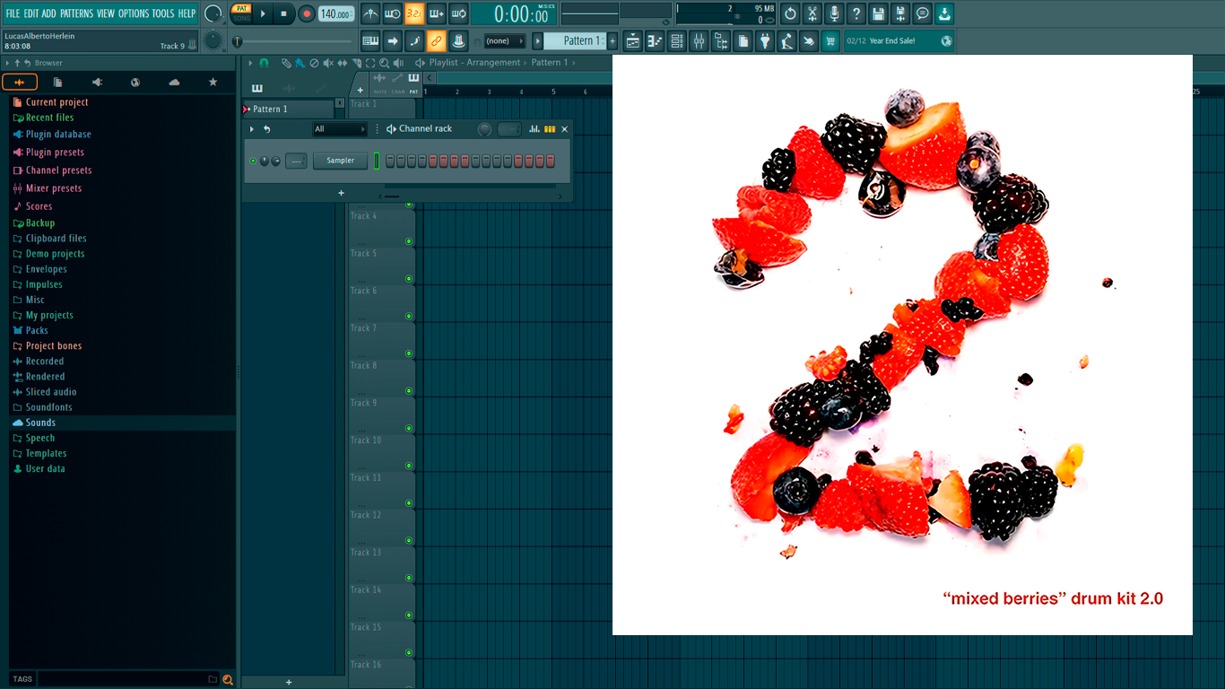This screenshot has height=689, width=1225.
Task: Open the Channel rack view button
Action: (677, 41)
